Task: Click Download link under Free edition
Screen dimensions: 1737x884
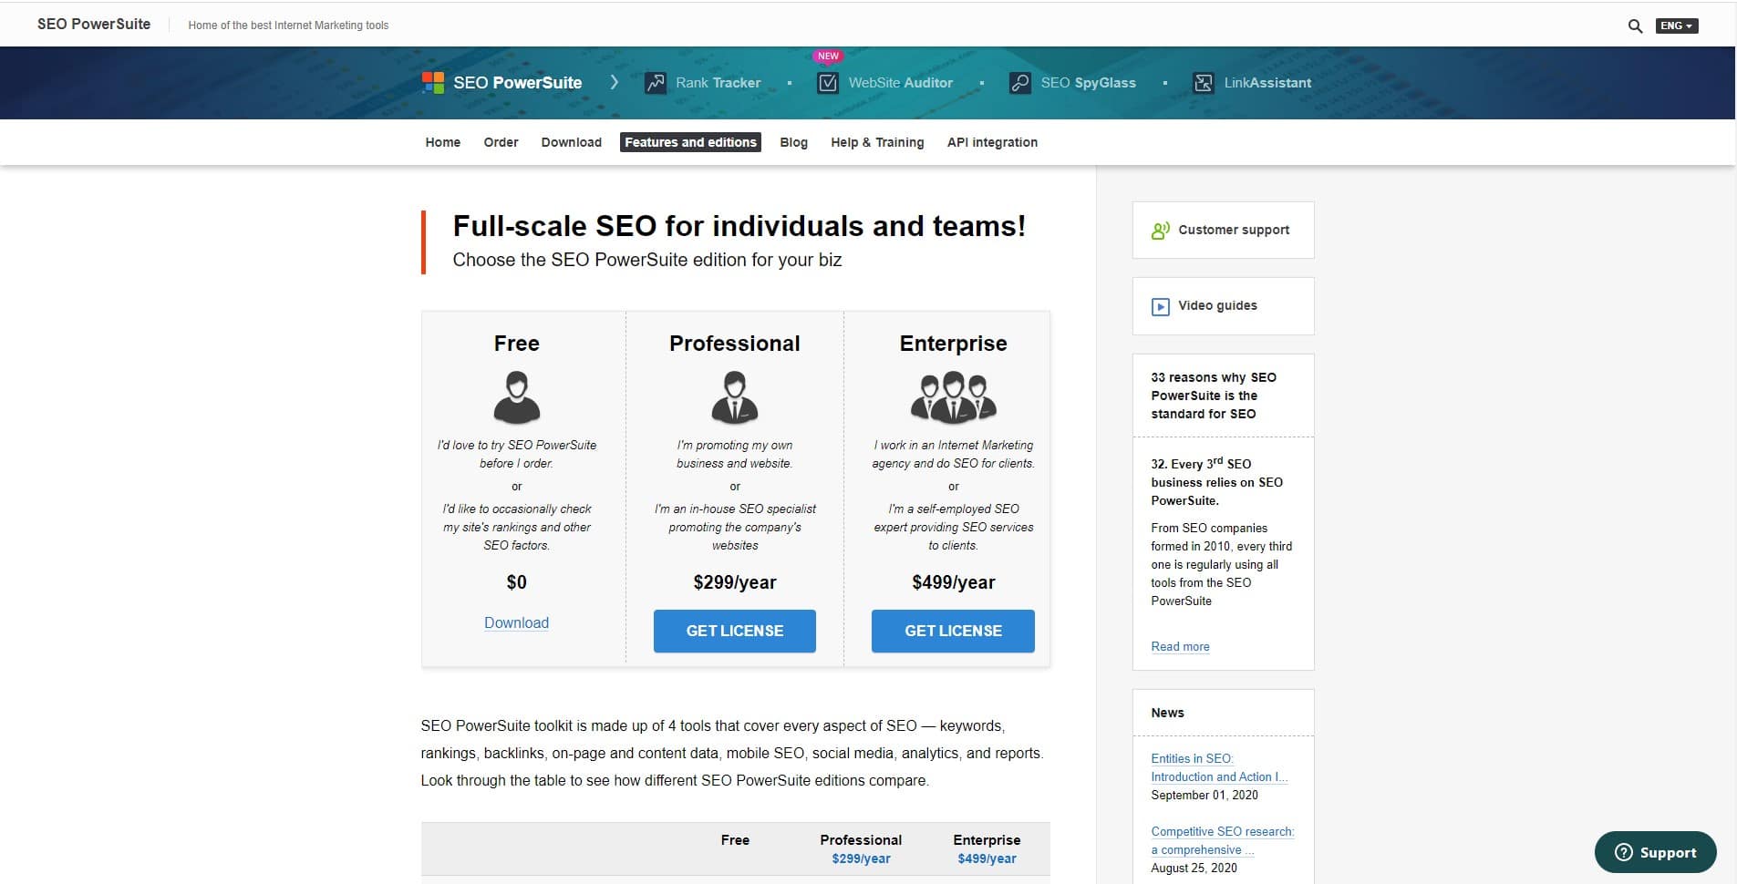Action: (x=516, y=622)
